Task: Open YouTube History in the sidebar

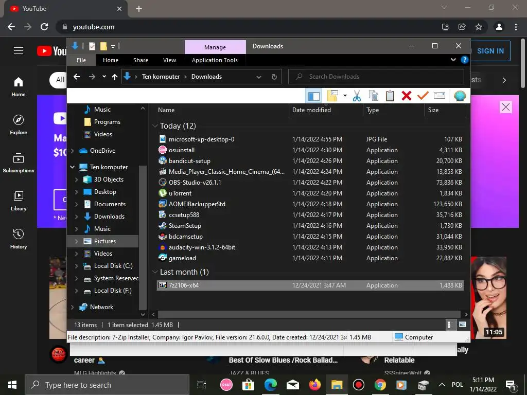Action: 19,239
